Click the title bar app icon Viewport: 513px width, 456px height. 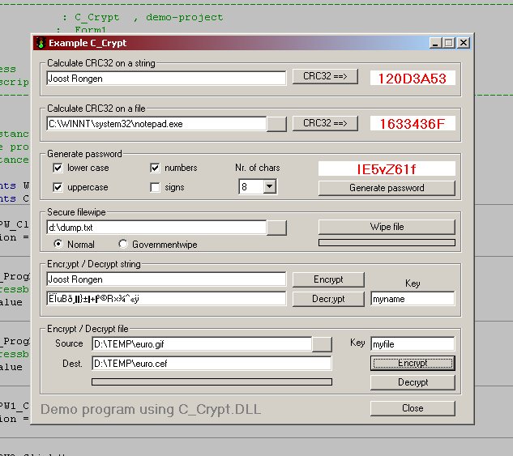tap(40, 43)
